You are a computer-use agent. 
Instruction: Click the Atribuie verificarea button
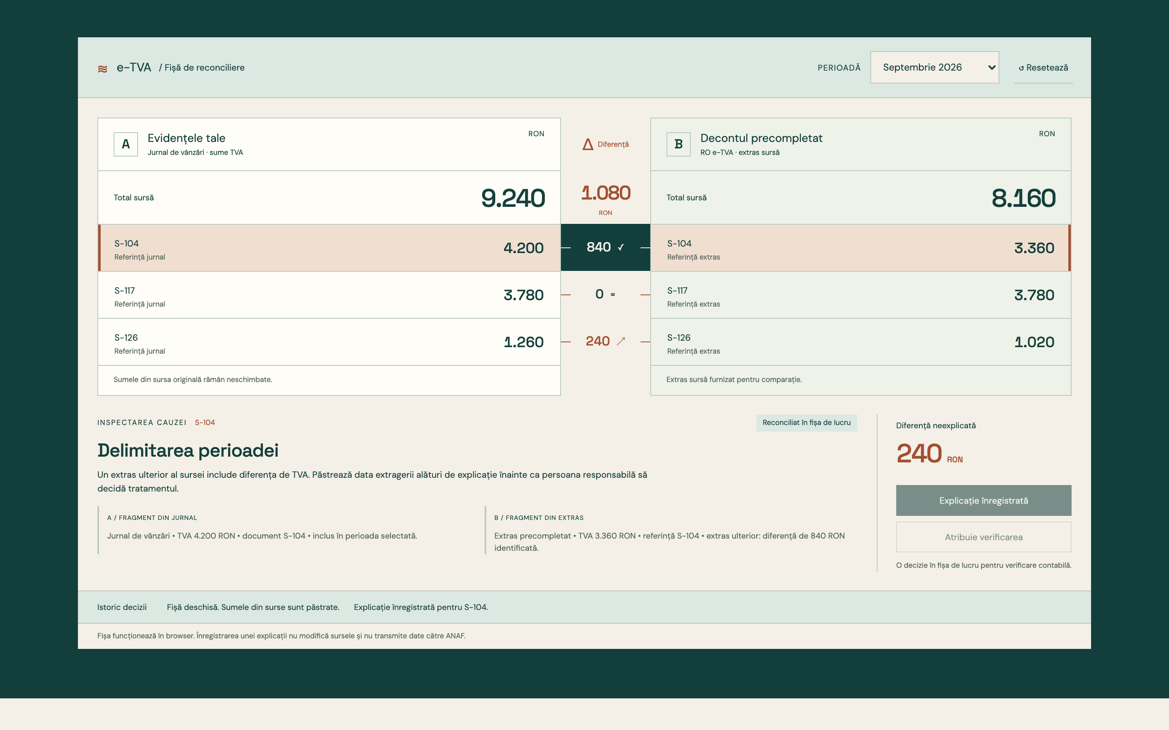984,537
